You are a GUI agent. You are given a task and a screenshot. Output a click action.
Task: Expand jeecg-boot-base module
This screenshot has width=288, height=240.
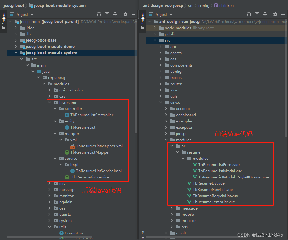point(16,40)
